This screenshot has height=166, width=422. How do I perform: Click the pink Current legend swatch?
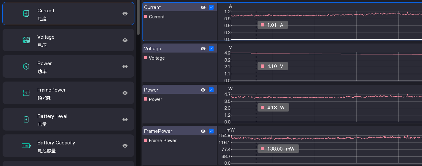tap(146, 16)
